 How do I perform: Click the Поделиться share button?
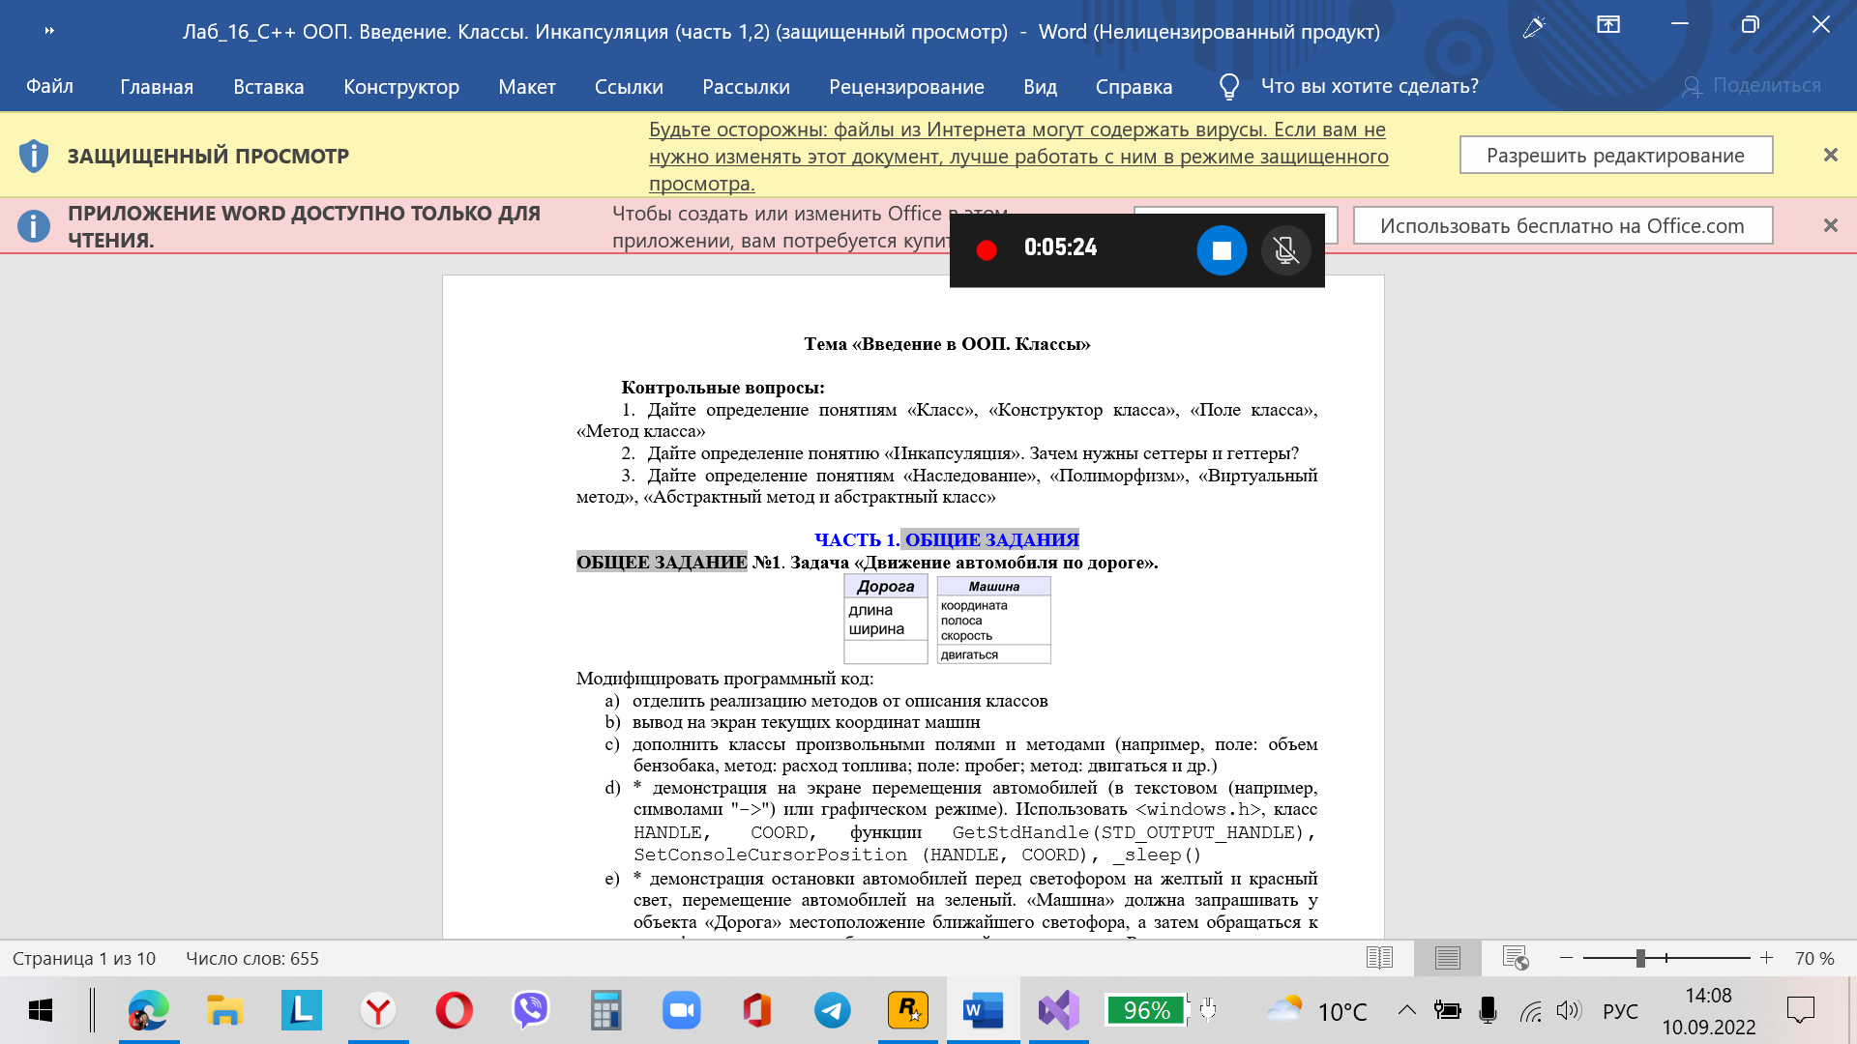click(1752, 86)
